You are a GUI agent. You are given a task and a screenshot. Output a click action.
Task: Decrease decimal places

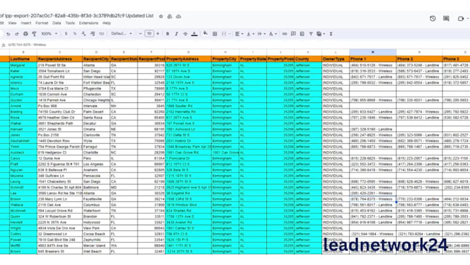click(84, 34)
